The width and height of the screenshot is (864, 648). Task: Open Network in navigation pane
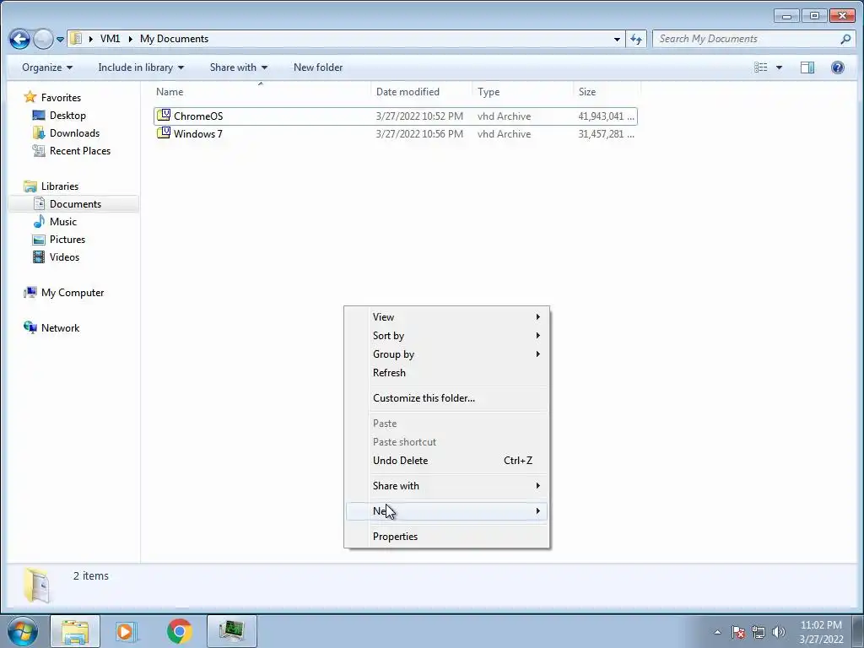pyautogui.click(x=60, y=328)
